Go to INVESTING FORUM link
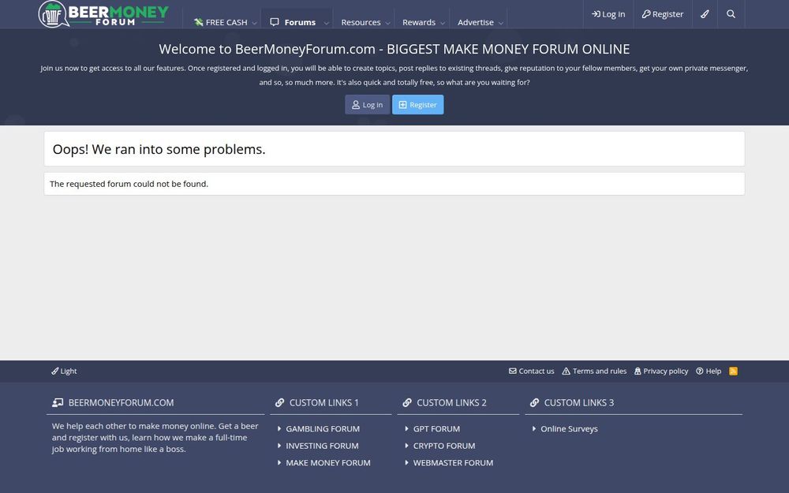The width and height of the screenshot is (789, 493). point(322,446)
